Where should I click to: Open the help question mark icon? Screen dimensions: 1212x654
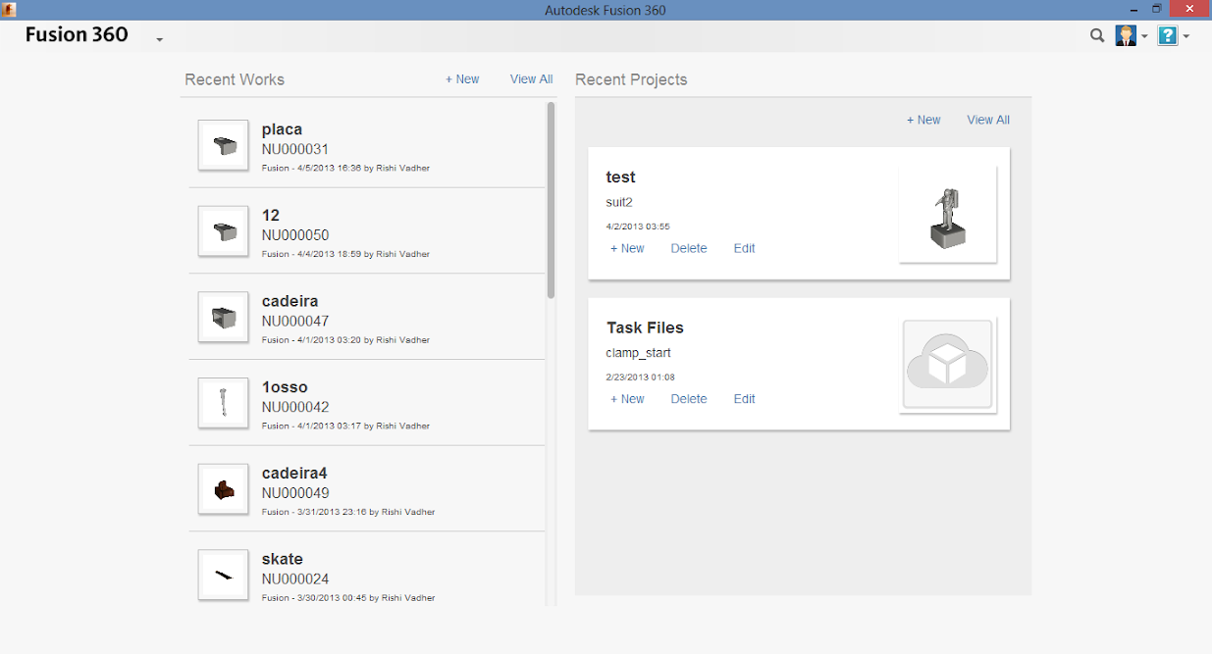[x=1168, y=36]
